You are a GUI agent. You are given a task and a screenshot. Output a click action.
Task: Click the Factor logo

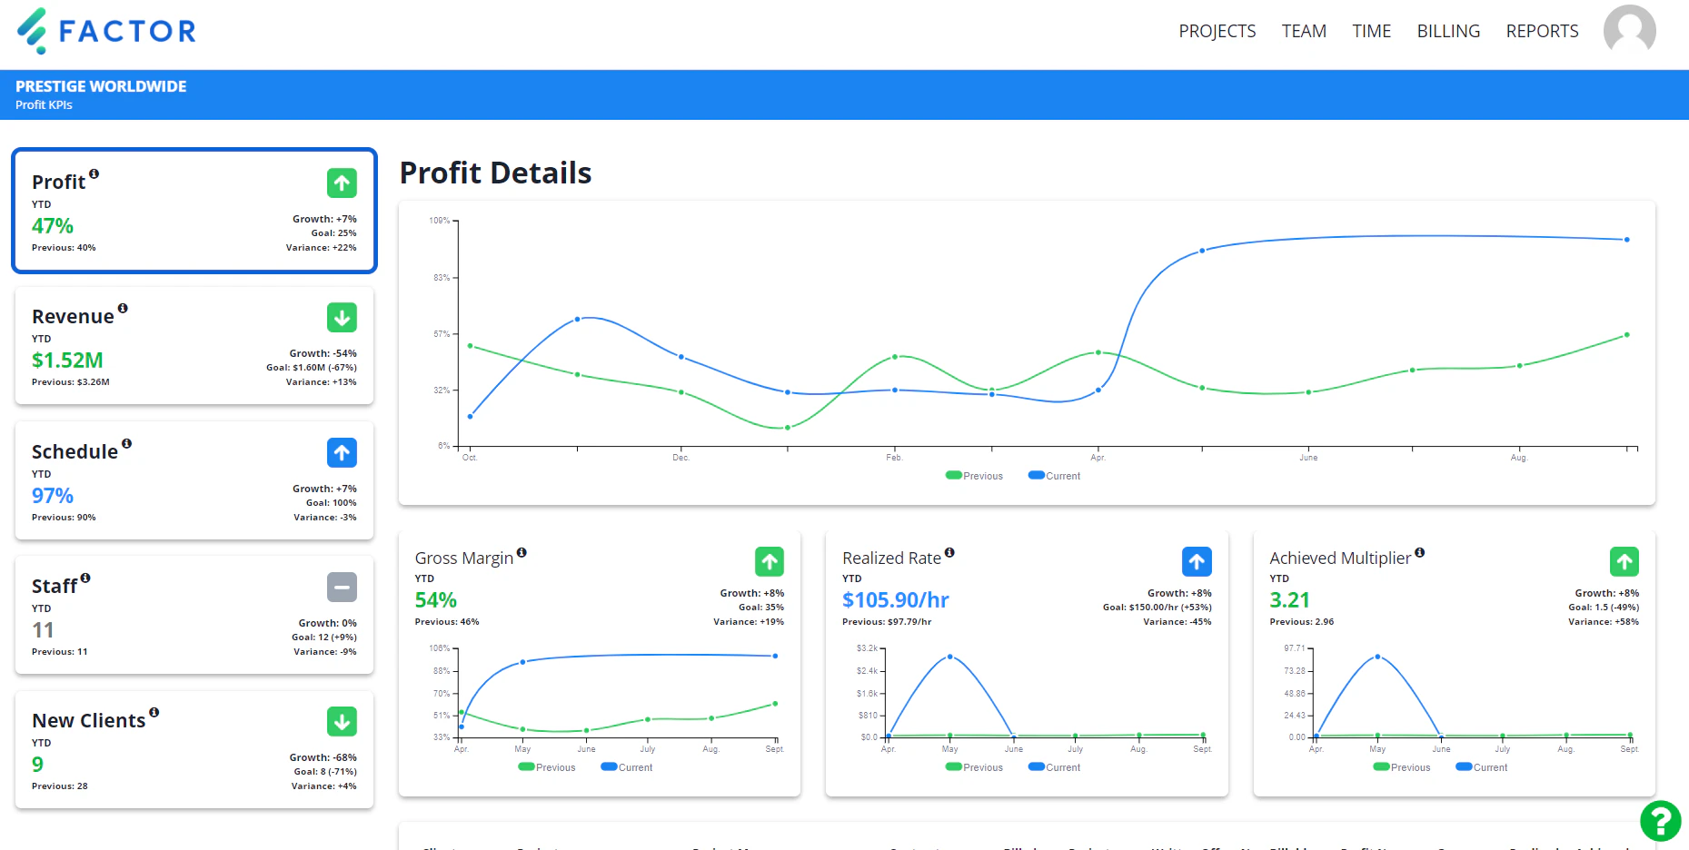(x=104, y=30)
